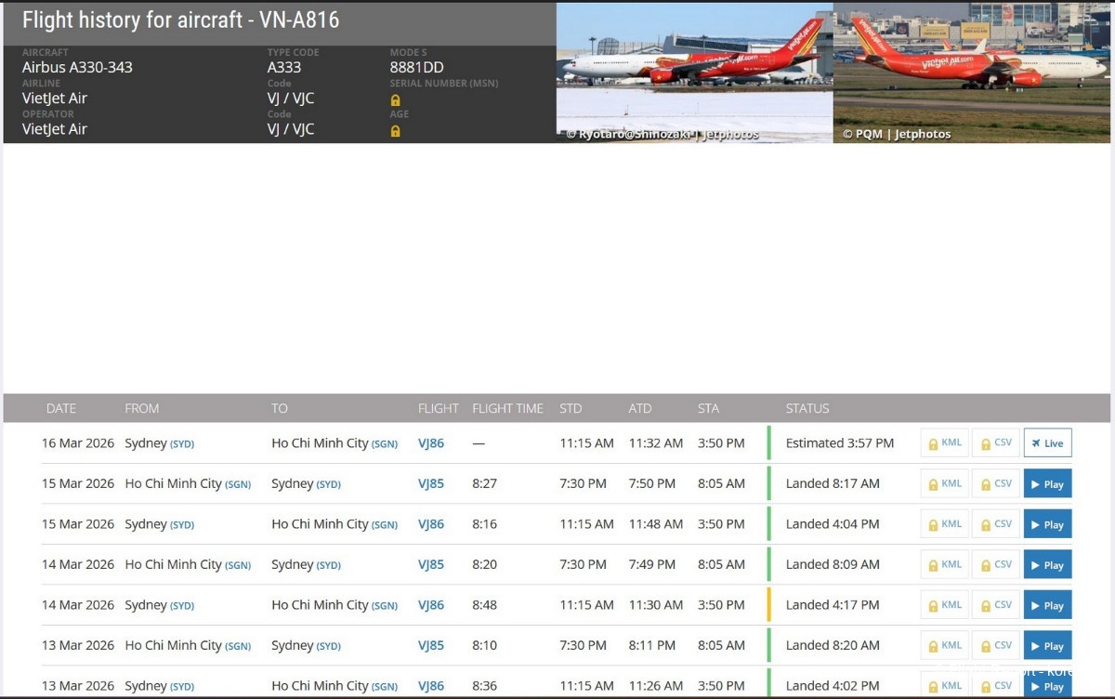Click the SYD code in 16 Mar row
Image resolution: width=1115 pixels, height=699 pixels.
coord(182,444)
